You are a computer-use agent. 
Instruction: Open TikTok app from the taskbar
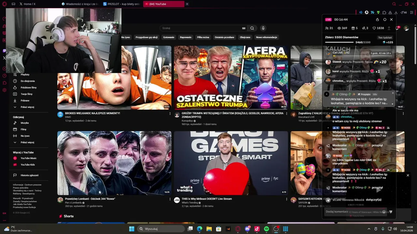(x=257, y=229)
